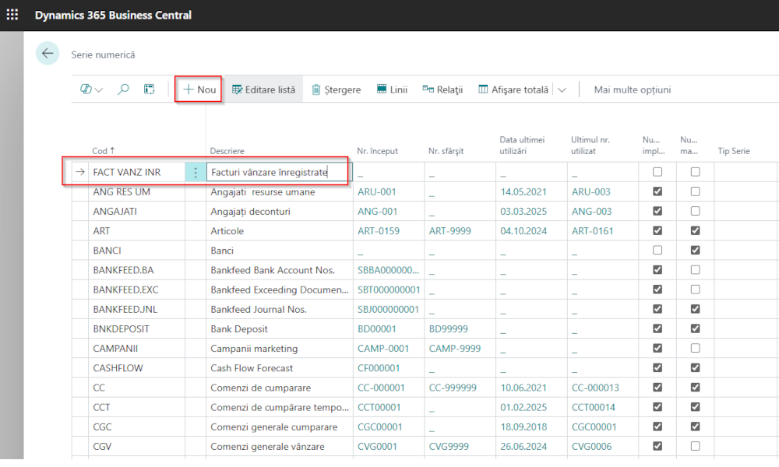Image resolution: width=779 pixels, height=467 pixels.
Task: Open Mai multe opțiuni
Action: coord(633,90)
